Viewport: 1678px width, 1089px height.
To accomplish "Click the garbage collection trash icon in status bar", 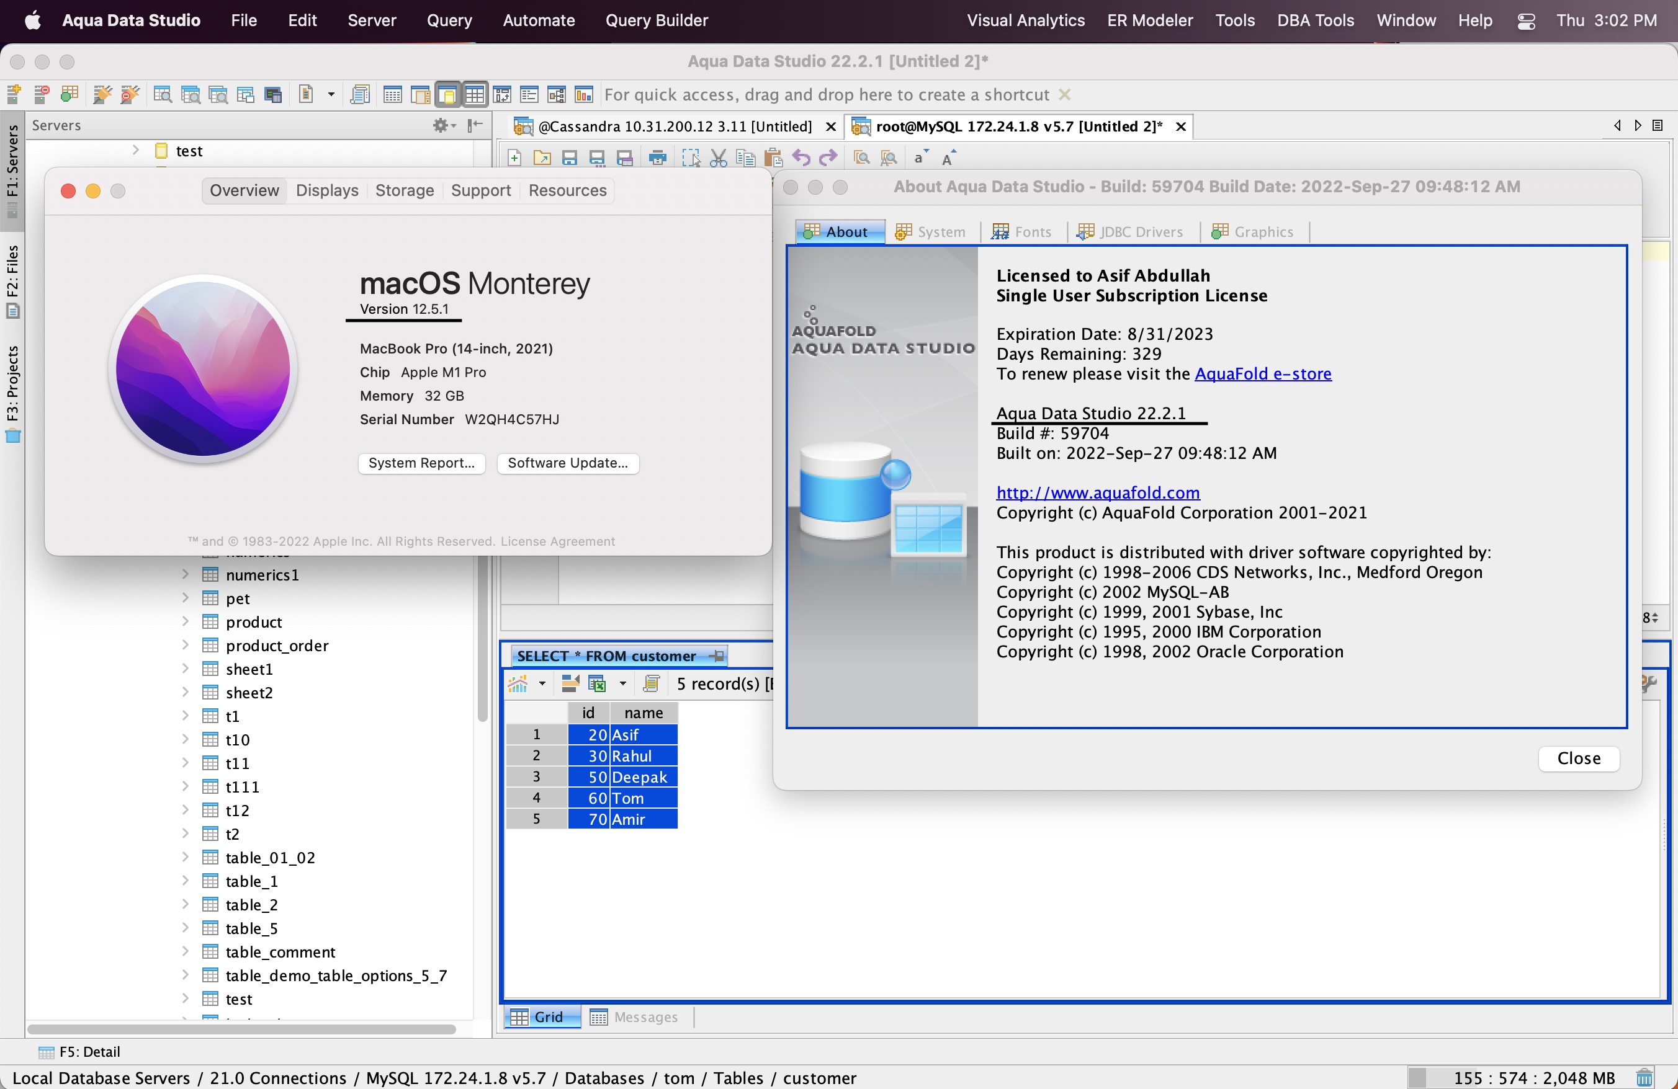I will (x=1644, y=1078).
